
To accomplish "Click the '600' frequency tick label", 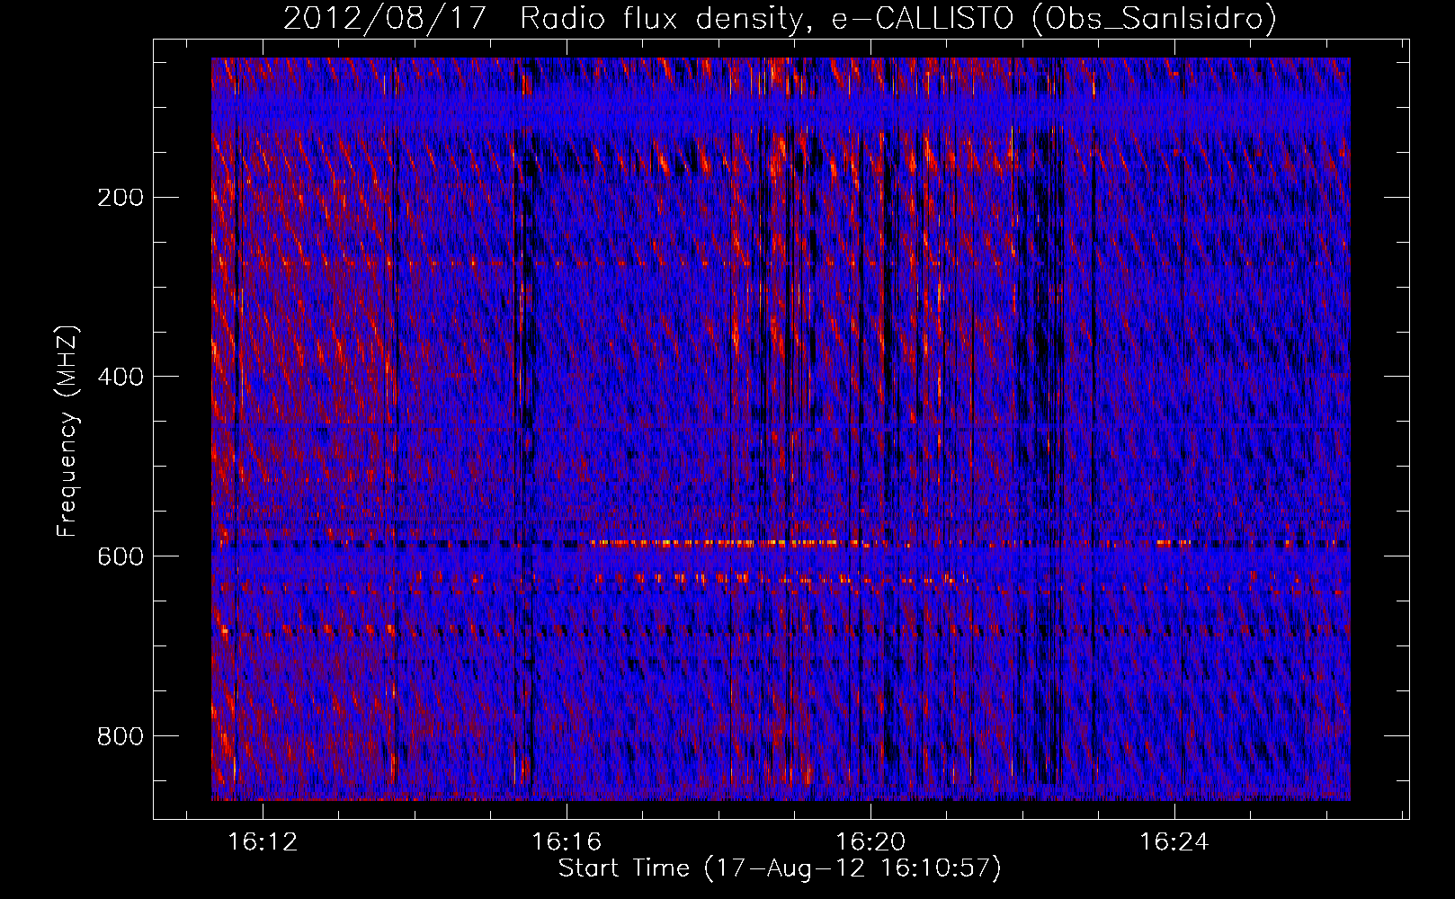I will [x=121, y=556].
